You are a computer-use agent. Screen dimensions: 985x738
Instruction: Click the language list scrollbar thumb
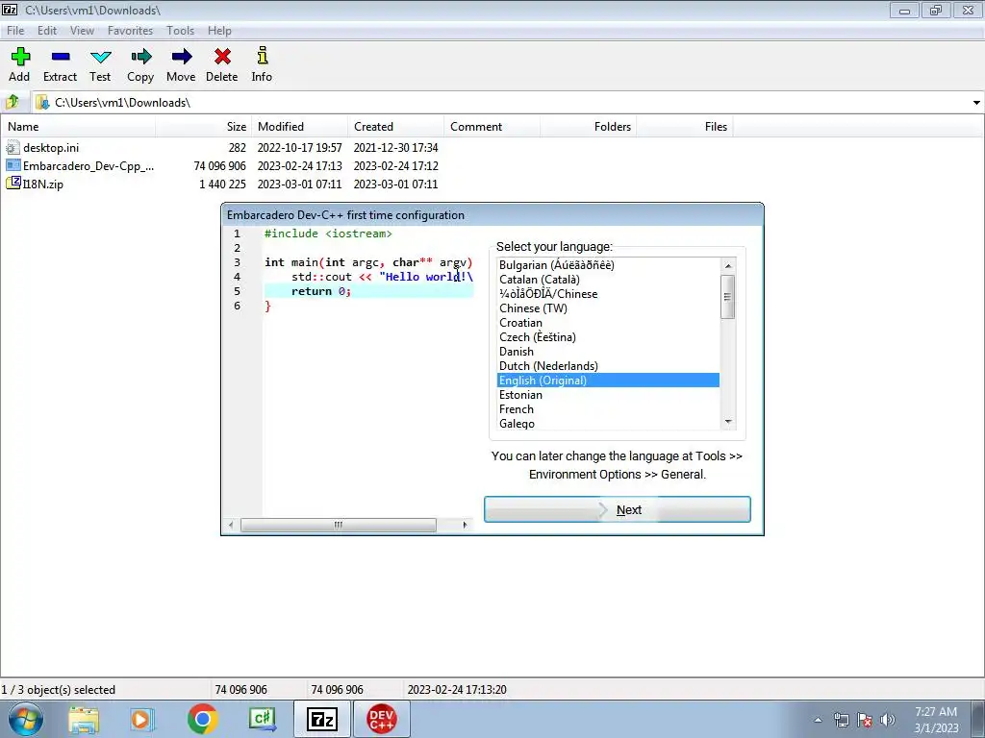coord(728,297)
